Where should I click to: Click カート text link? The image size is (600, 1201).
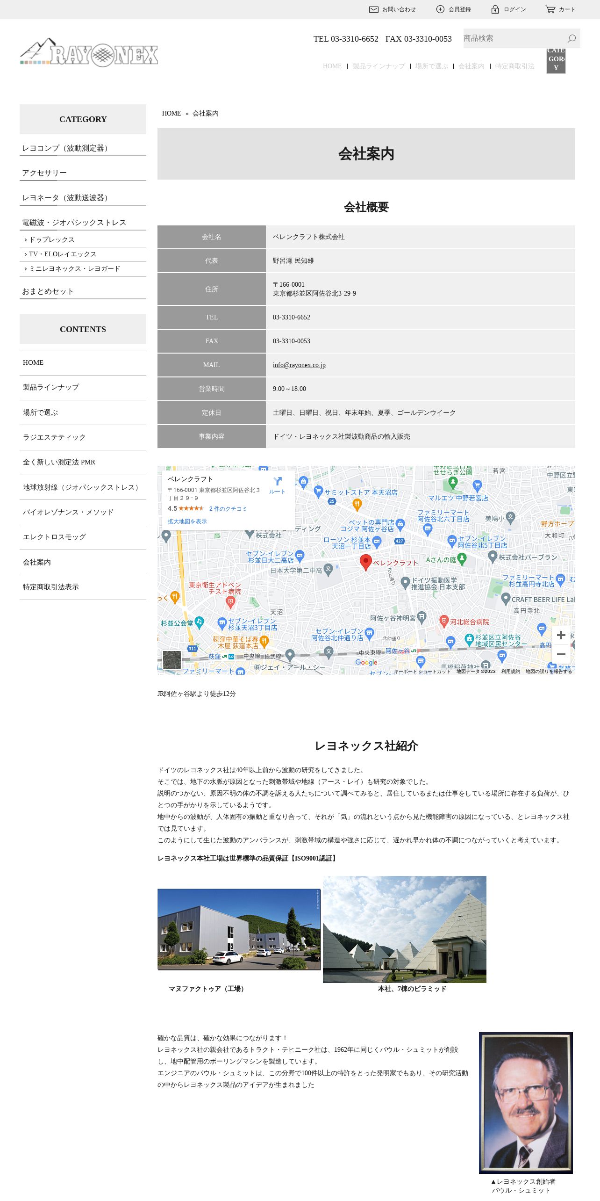pos(567,9)
